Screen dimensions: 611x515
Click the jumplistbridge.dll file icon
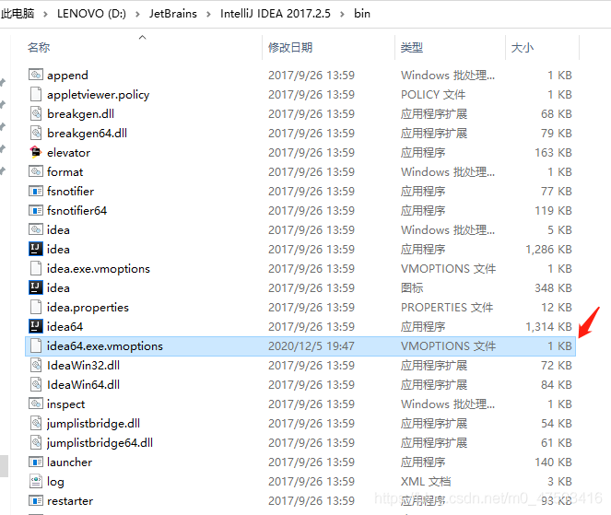pos(36,423)
